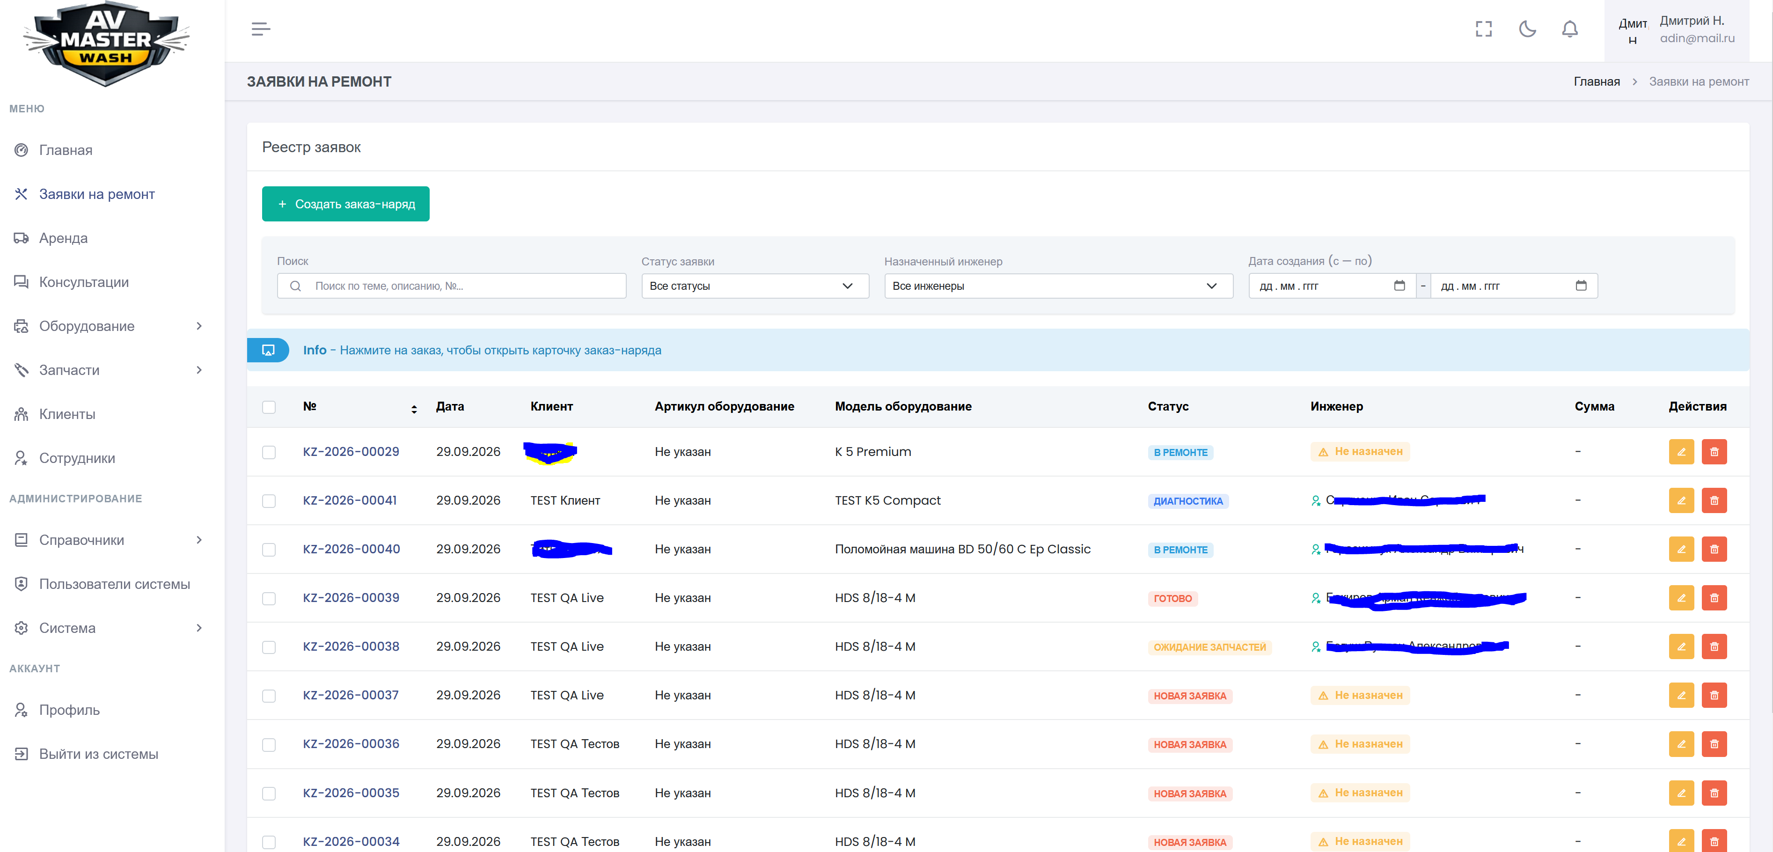Delete order KZ-2026-00040 trash icon
Screen dimensions: 1773x852
(x=1714, y=549)
